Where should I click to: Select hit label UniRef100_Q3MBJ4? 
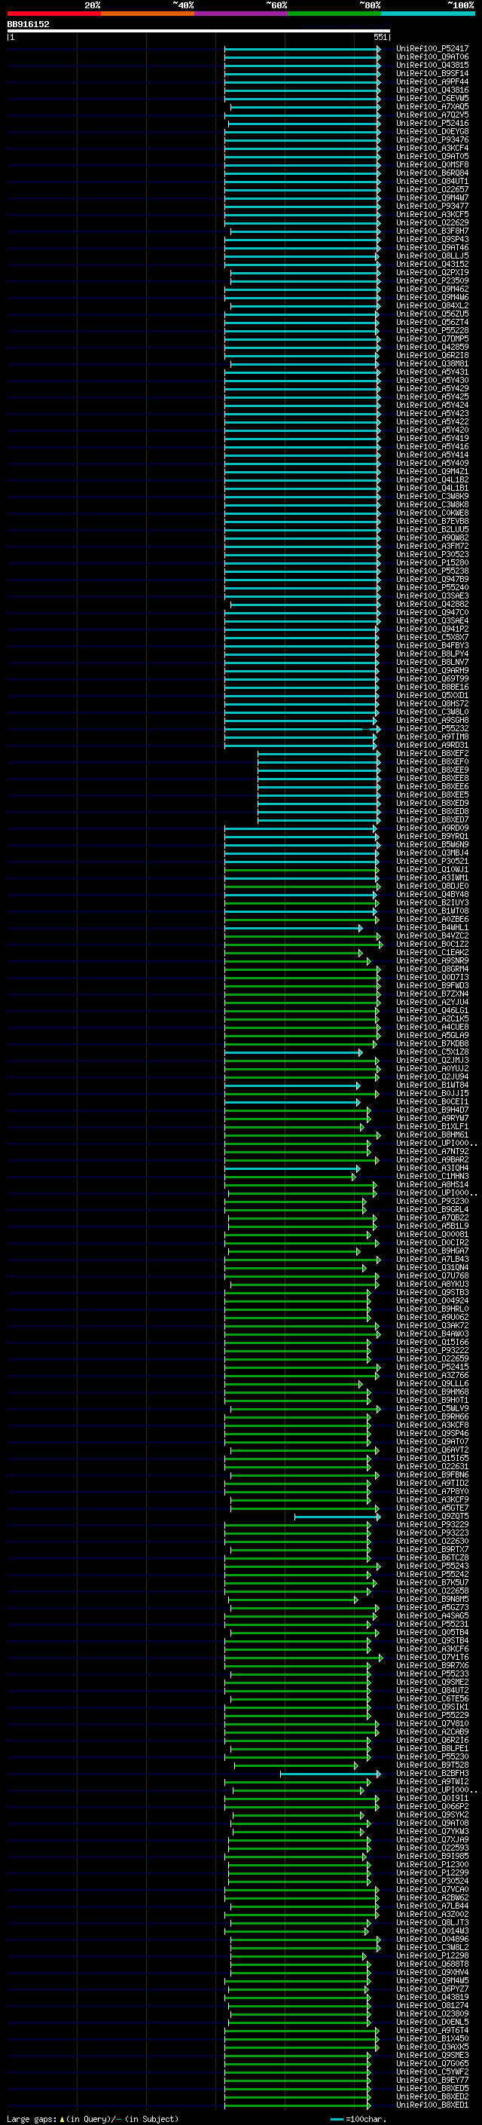click(x=432, y=853)
